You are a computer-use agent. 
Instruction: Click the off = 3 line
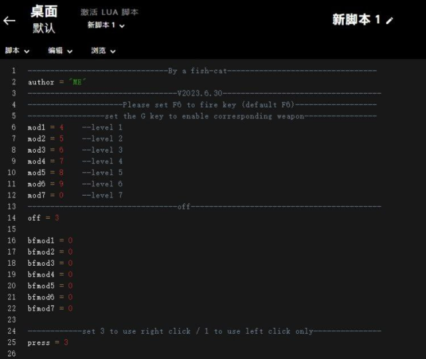[43, 218]
